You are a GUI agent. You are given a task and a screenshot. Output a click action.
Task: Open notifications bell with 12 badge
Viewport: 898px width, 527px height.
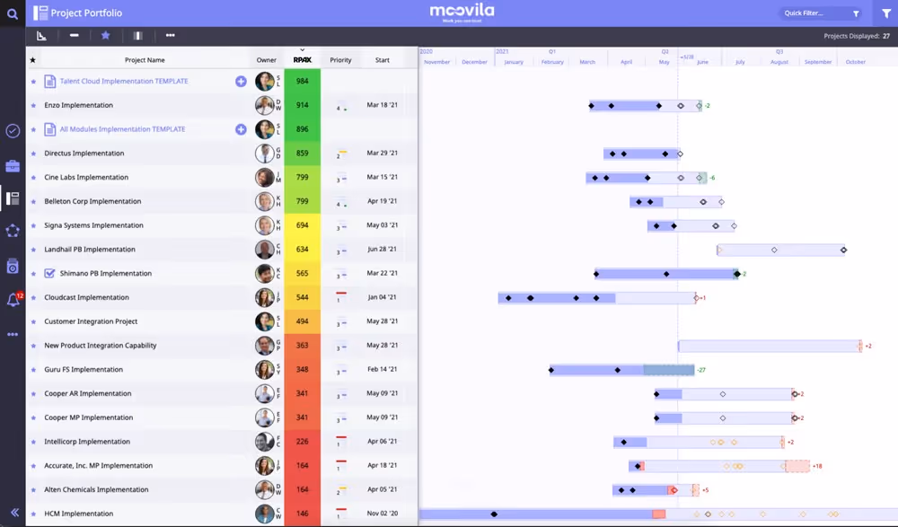coord(13,300)
